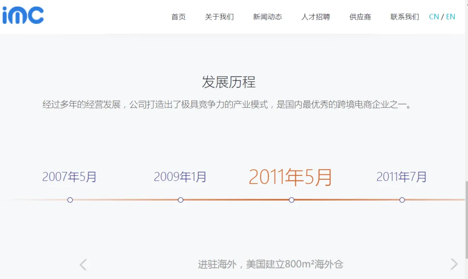Go to 供应商 page
The image size is (468, 279).
(x=360, y=17)
